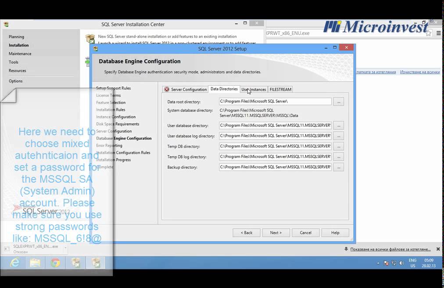Browse for Data root directory
This screenshot has width=444, height=288.
(x=339, y=101)
